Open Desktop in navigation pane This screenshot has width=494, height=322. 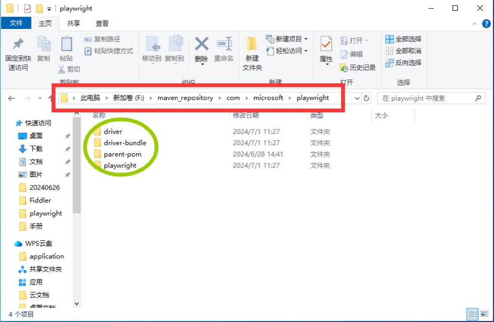tap(30, 135)
